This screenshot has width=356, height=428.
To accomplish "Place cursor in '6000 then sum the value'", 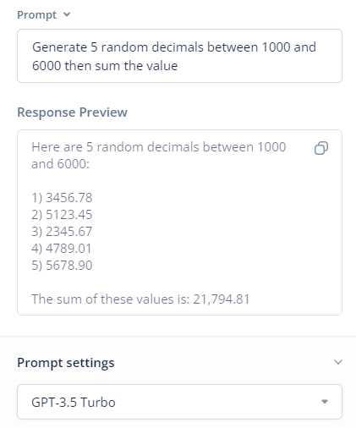I will tap(105, 66).
